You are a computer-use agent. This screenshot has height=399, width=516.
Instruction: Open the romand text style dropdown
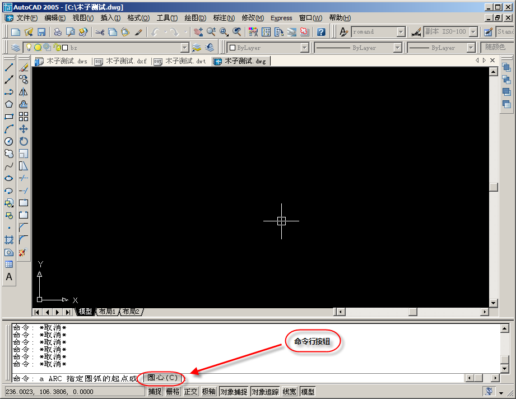[x=401, y=32]
